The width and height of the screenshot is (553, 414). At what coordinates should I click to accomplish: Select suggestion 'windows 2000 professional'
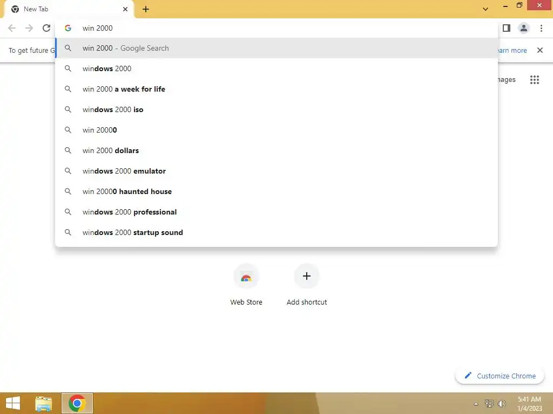(x=276, y=212)
